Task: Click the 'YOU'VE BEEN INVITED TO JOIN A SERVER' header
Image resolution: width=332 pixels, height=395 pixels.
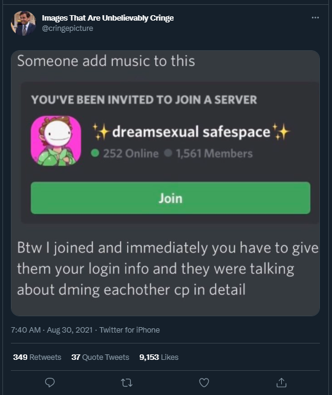Action: click(144, 100)
